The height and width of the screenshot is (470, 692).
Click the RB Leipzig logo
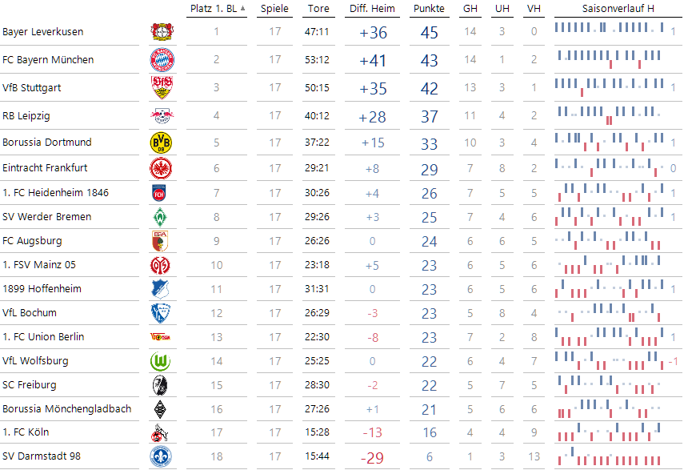162,115
